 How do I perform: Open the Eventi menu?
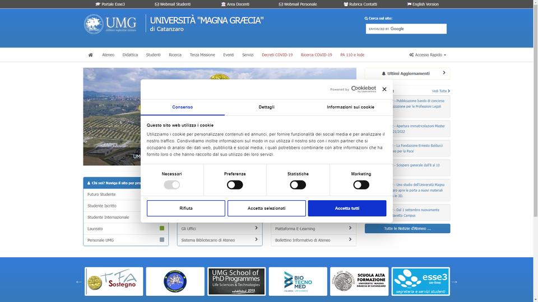coord(229,55)
